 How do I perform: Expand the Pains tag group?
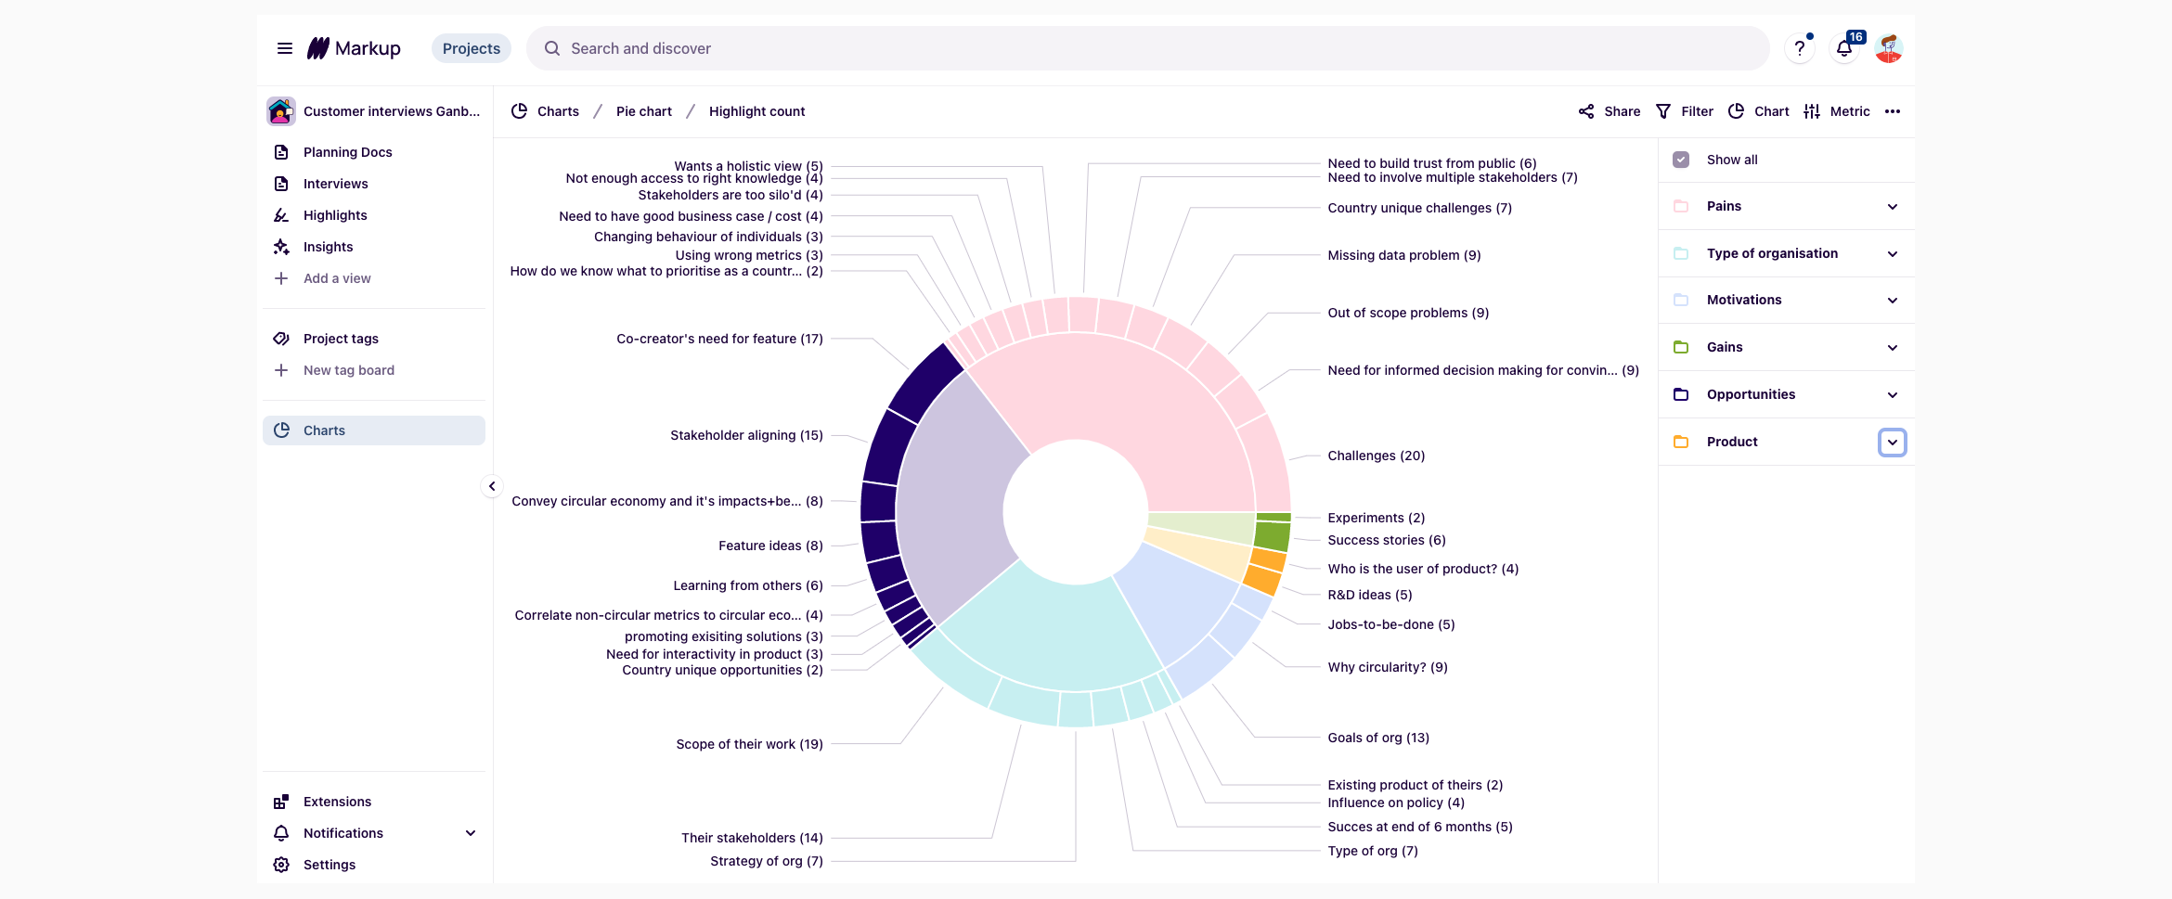(1893, 207)
